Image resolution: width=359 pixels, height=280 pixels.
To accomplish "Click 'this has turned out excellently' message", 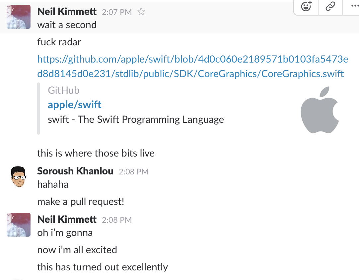I will coord(103,267).
